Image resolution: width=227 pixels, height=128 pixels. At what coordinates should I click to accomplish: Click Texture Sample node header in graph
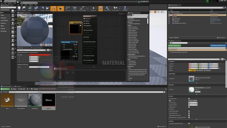pyautogui.click(x=69, y=42)
